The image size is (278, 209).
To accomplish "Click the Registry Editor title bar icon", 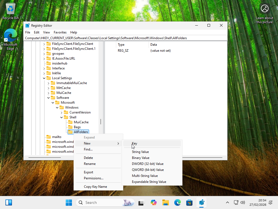I will (x=27, y=25).
